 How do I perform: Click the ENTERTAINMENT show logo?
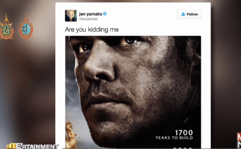[33, 146]
